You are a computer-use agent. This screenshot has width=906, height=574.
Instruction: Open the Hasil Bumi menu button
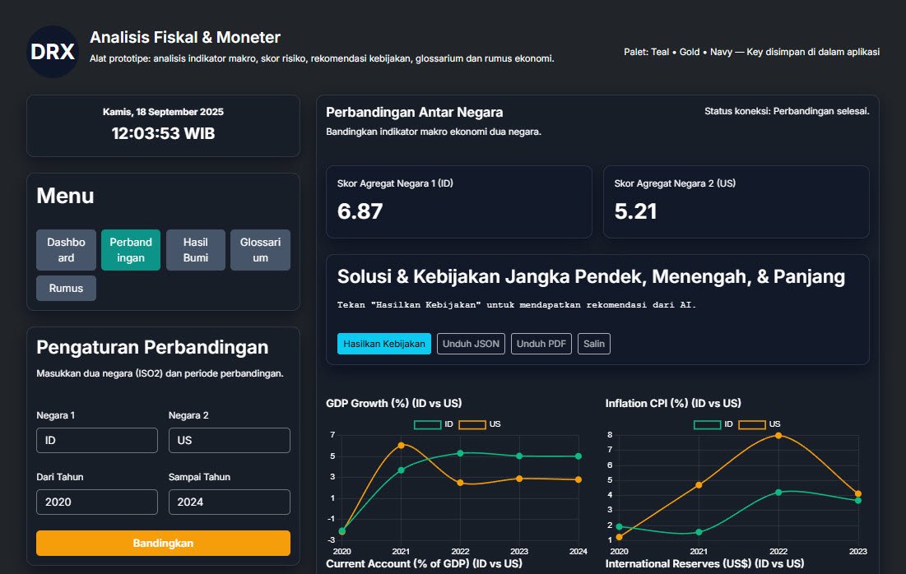[x=195, y=250]
